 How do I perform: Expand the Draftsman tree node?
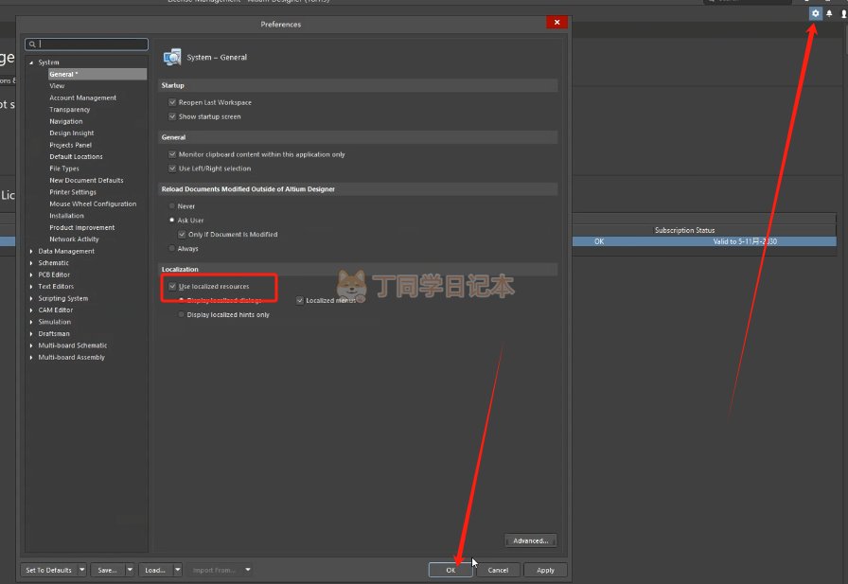31,333
